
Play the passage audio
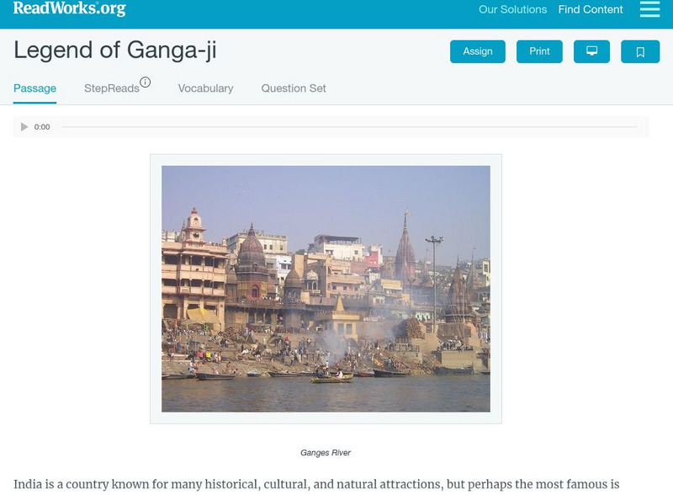[x=24, y=127]
